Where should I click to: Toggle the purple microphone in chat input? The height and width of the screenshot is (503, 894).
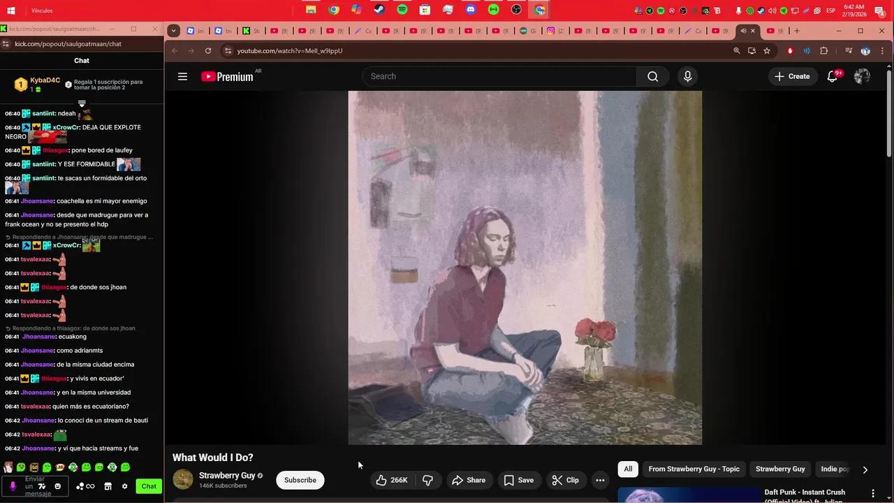(13, 486)
